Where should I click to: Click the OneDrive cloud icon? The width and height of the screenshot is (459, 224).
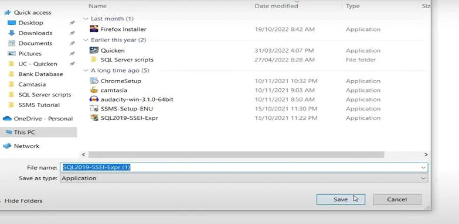coord(7,119)
